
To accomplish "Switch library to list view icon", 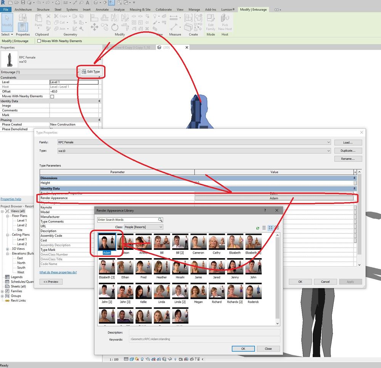I will (x=264, y=228).
